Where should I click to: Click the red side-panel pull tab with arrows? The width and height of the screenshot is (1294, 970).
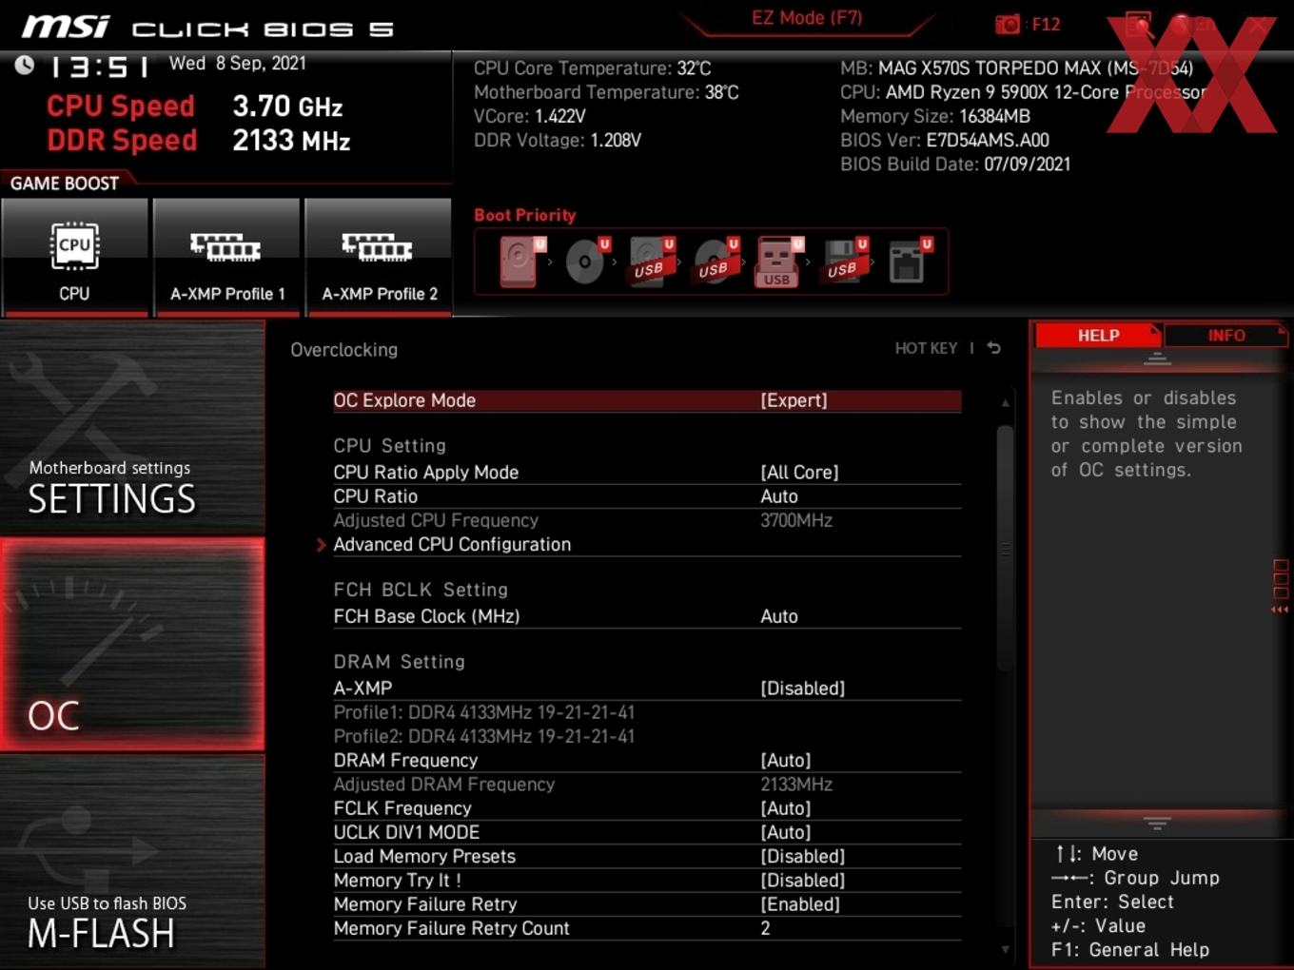coord(1280,587)
